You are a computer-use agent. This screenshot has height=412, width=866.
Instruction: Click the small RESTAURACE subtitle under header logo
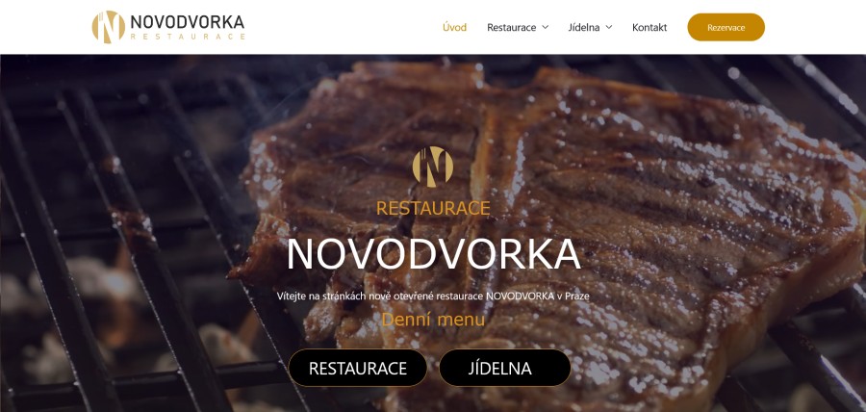188,37
